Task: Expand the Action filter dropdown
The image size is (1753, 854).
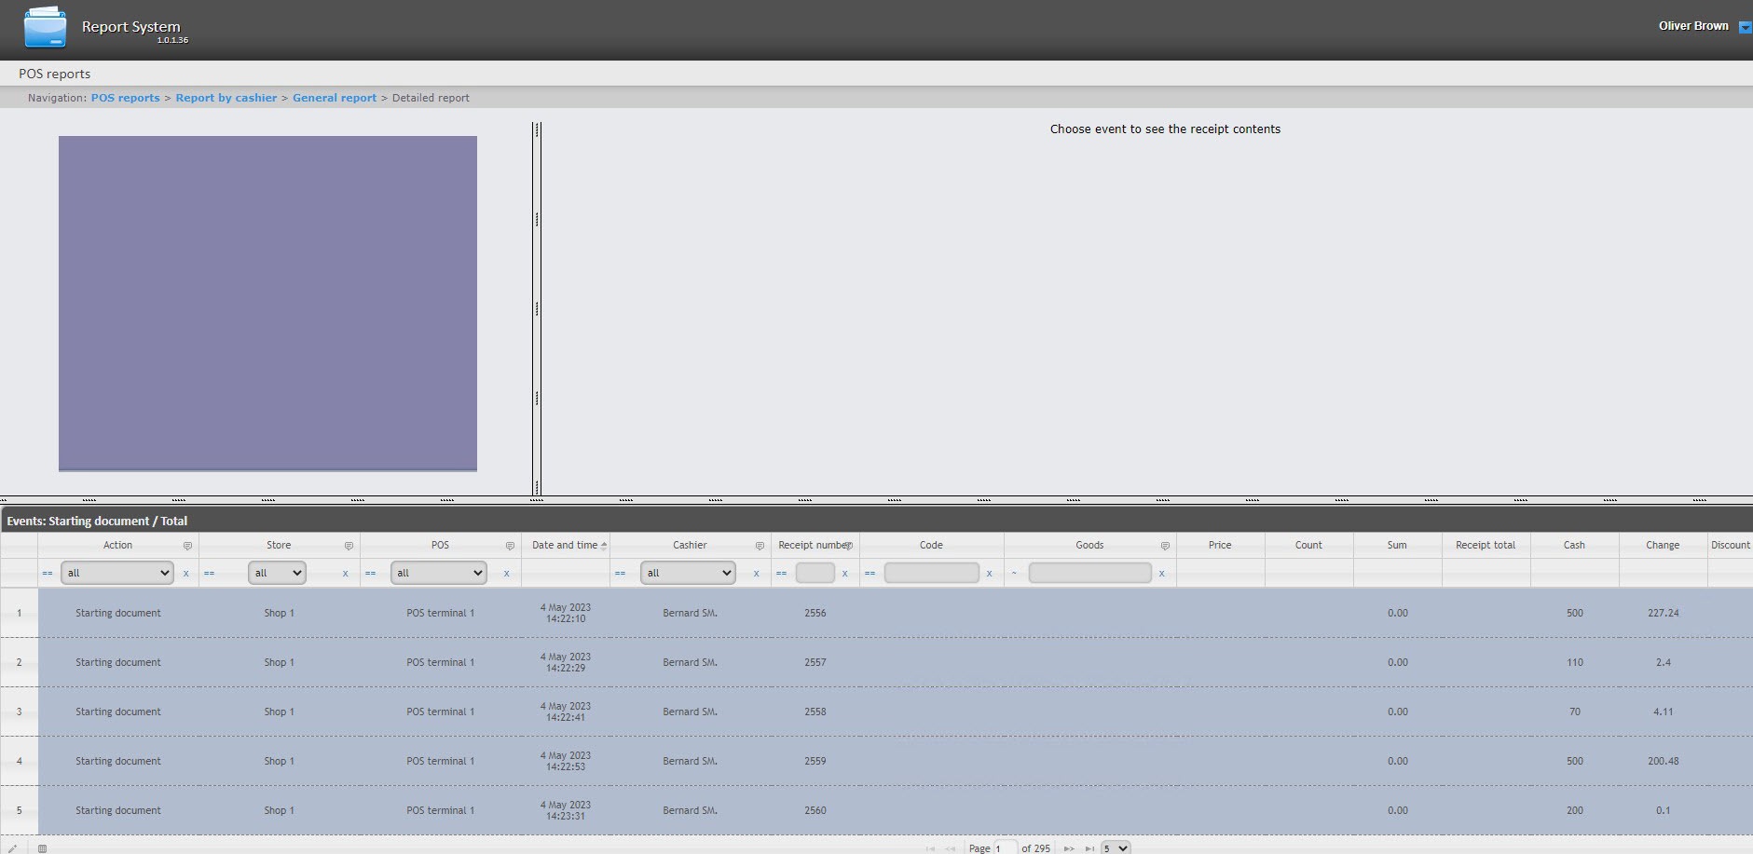Action: pos(117,573)
